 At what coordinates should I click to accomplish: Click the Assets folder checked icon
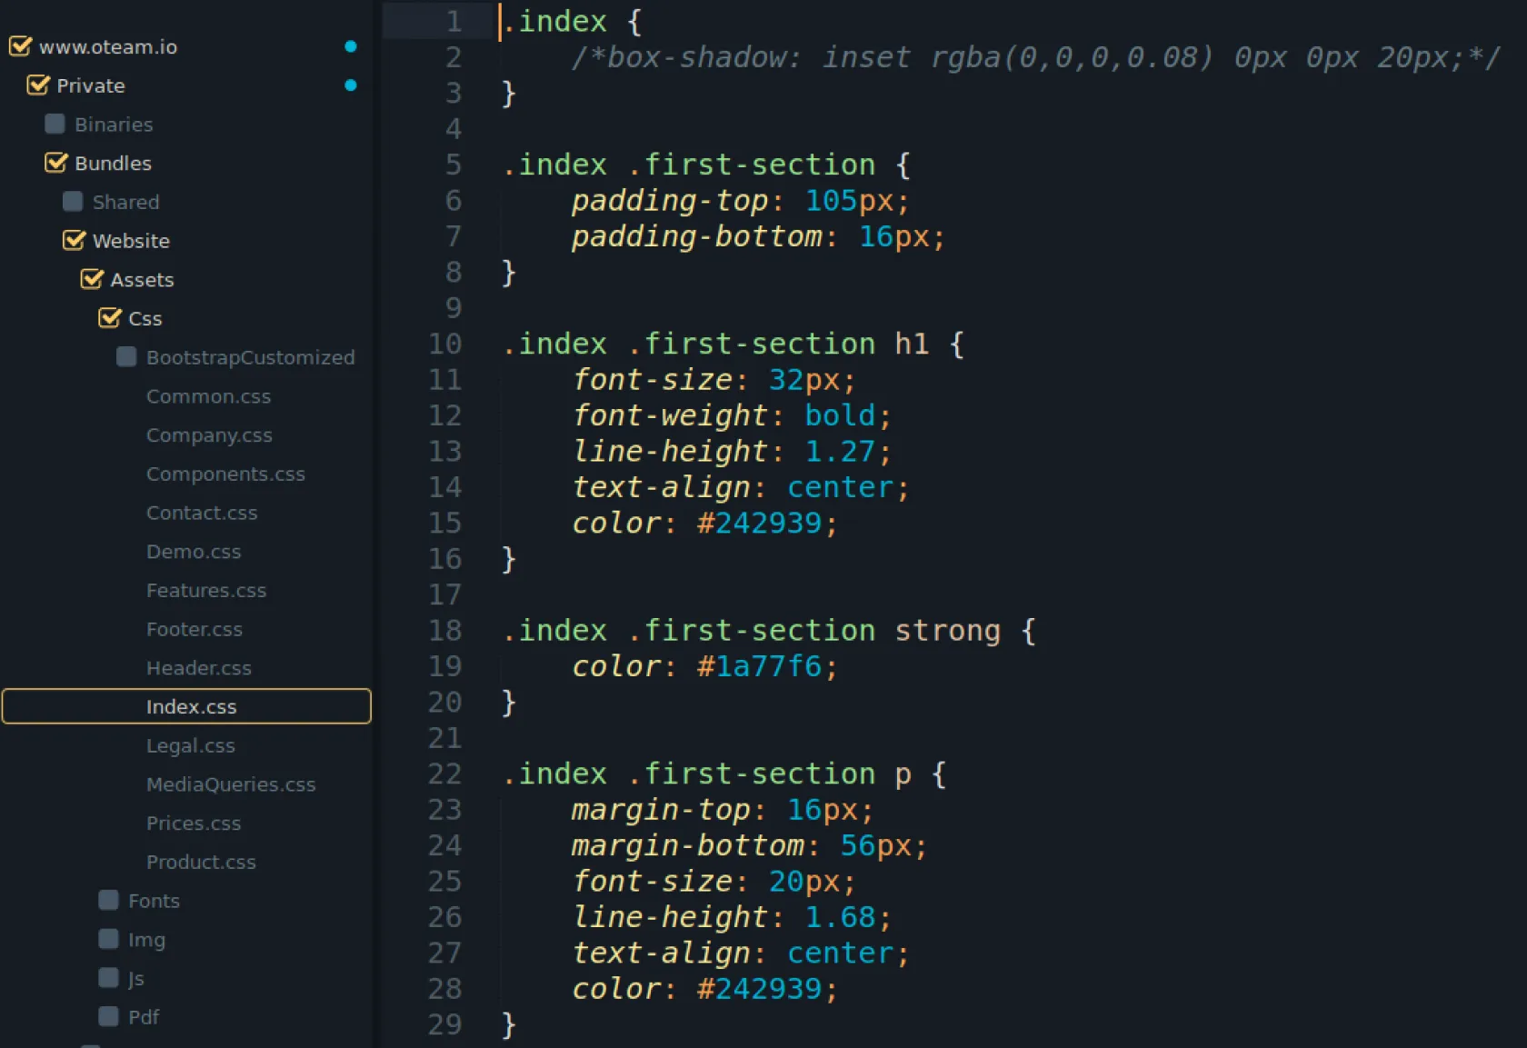[92, 279]
